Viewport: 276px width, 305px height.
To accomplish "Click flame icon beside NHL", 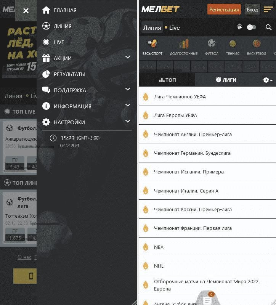I will (146, 266).
